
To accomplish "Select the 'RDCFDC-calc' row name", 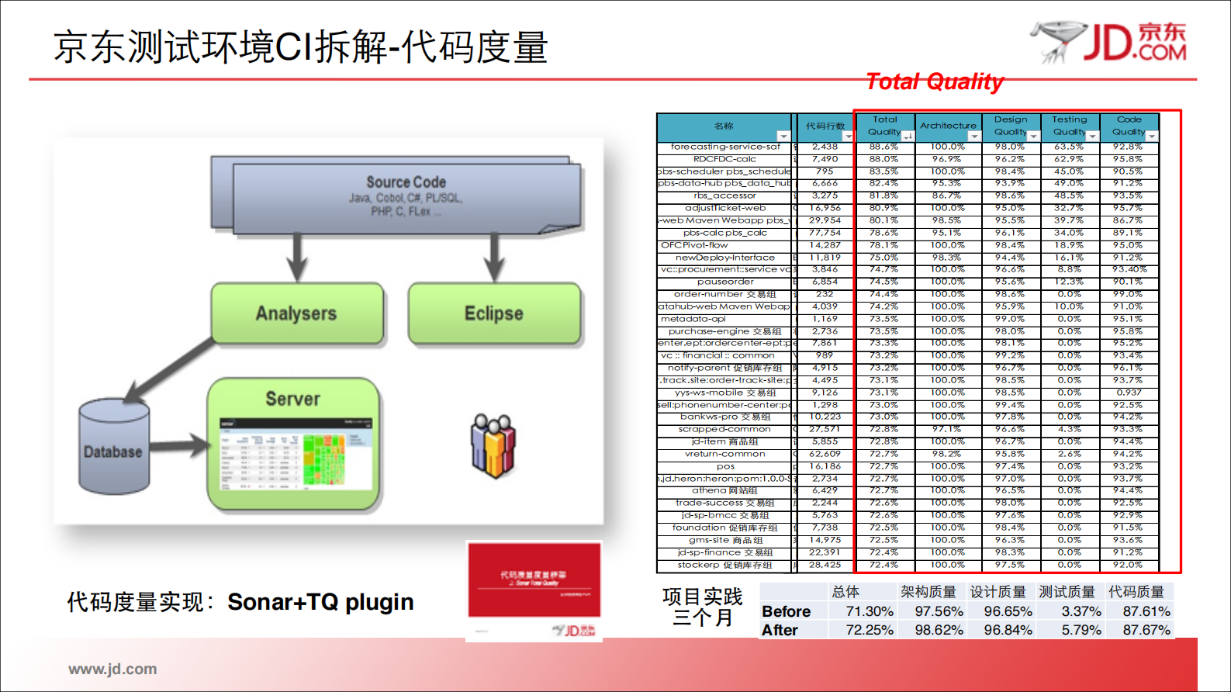I will [725, 159].
